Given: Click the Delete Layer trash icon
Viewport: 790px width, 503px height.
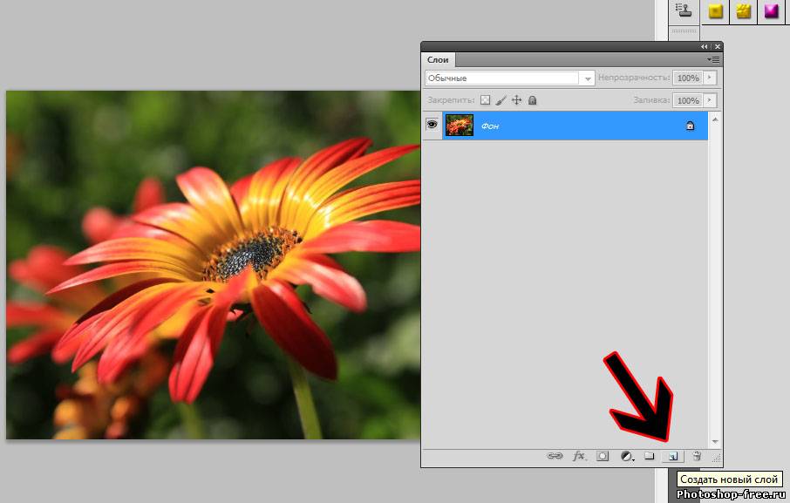Looking at the screenshot, I should [696, 456].
